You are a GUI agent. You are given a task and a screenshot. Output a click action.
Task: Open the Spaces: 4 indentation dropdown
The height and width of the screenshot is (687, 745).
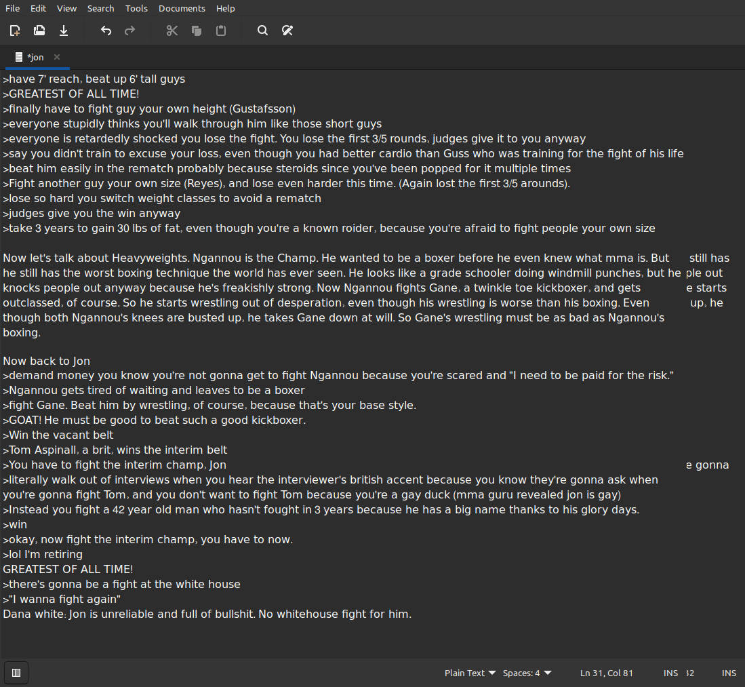click(527, 673)
